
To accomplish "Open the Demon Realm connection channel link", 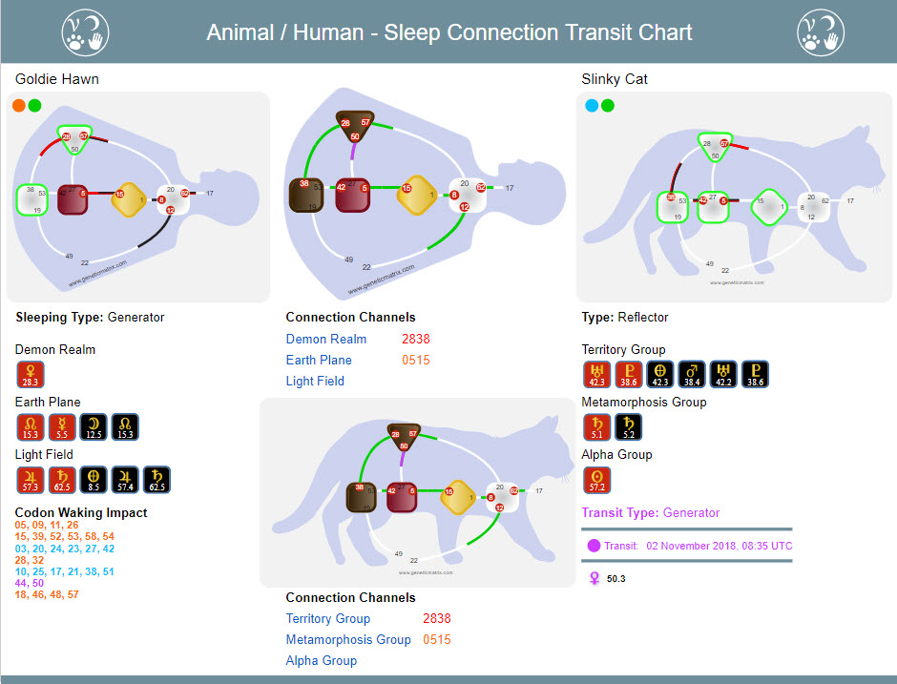I will coord(326,340).
